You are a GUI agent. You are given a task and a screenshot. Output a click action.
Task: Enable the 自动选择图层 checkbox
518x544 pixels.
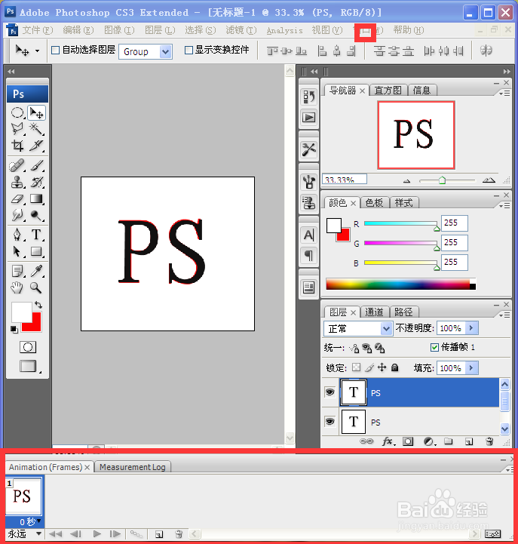(56, 51)
